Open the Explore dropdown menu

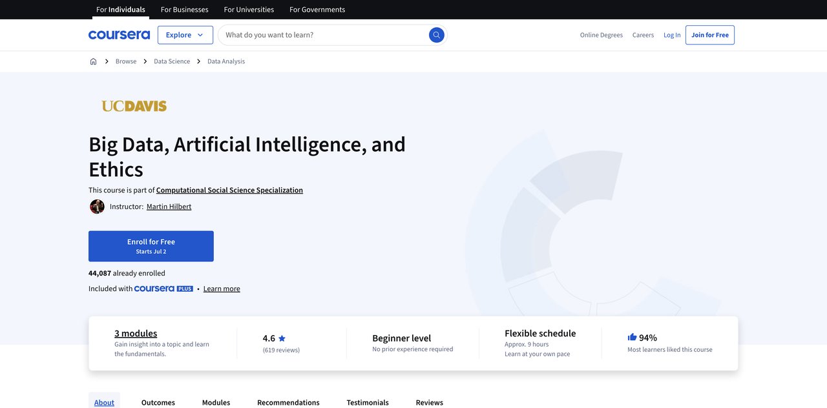[185, 35]
